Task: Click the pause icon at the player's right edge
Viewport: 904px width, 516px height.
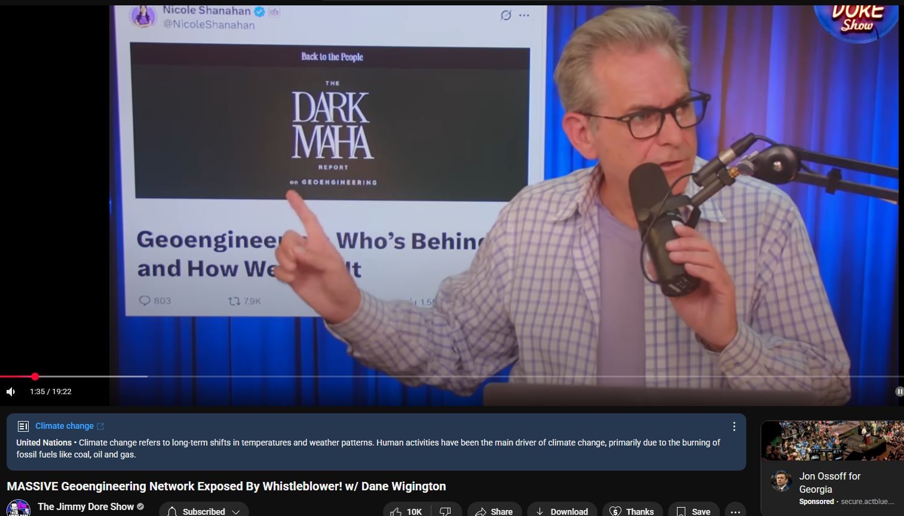Action: point(899,392)
